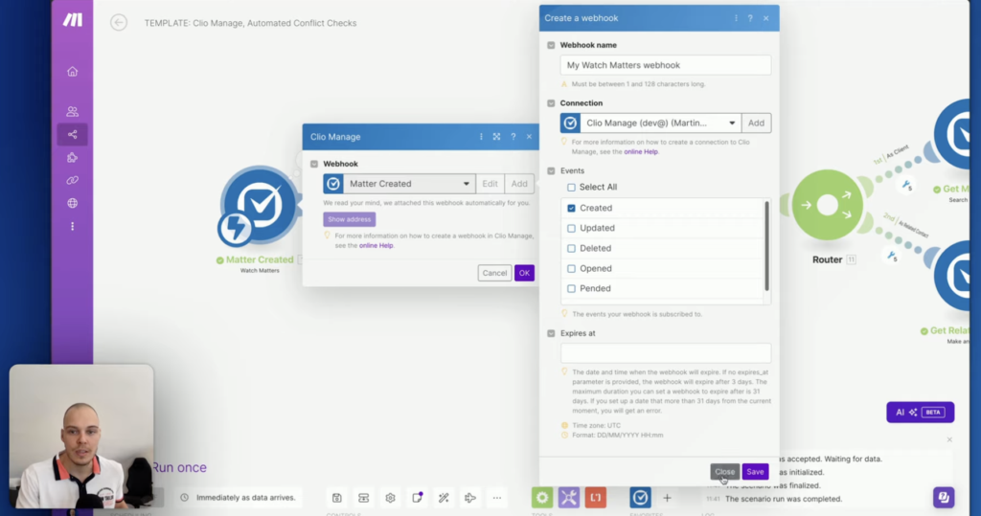Screen dimensions: 981x516
Task: Click the magic wand icon in bottom toolbar
Action: [x=444, y=498]
